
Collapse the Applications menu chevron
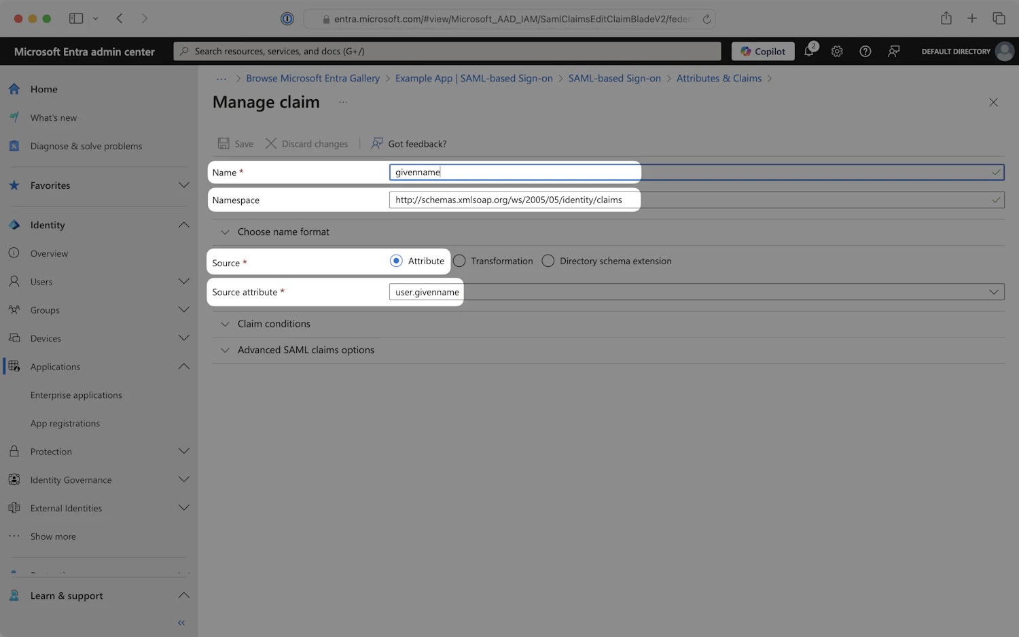183,367
